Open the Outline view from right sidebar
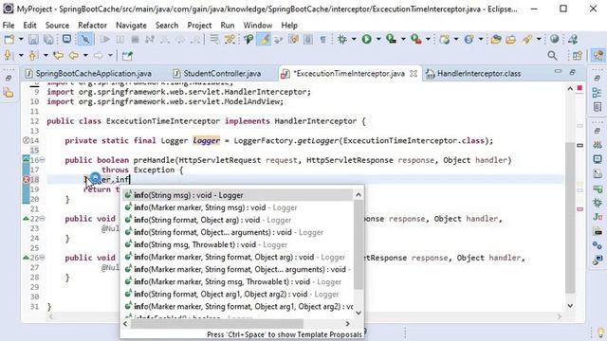Screen dimensions: 607x341 [598, 93]
